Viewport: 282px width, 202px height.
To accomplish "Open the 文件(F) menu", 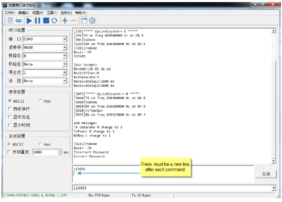I will (10, 13).
